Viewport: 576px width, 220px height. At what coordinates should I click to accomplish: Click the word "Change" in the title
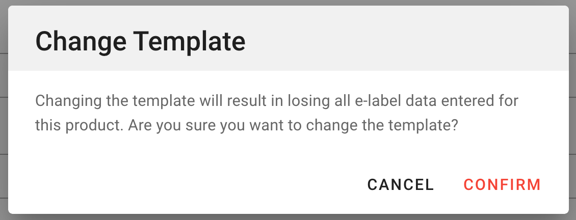pos(81,41)
